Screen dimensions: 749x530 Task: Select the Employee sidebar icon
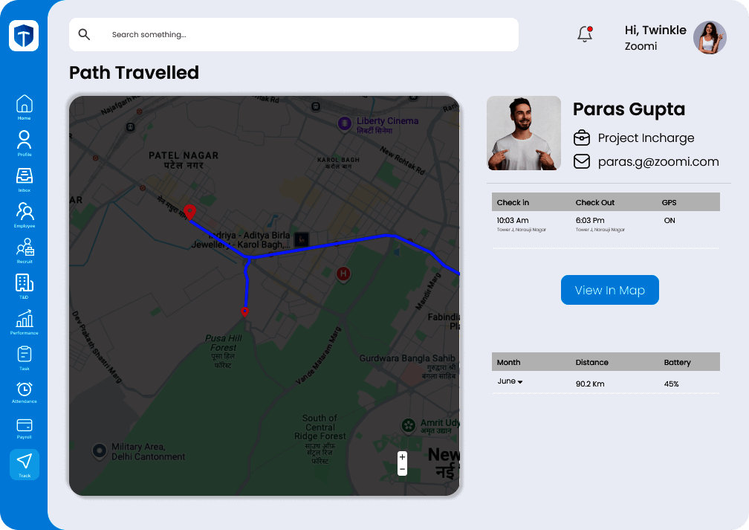coord(25,212)
